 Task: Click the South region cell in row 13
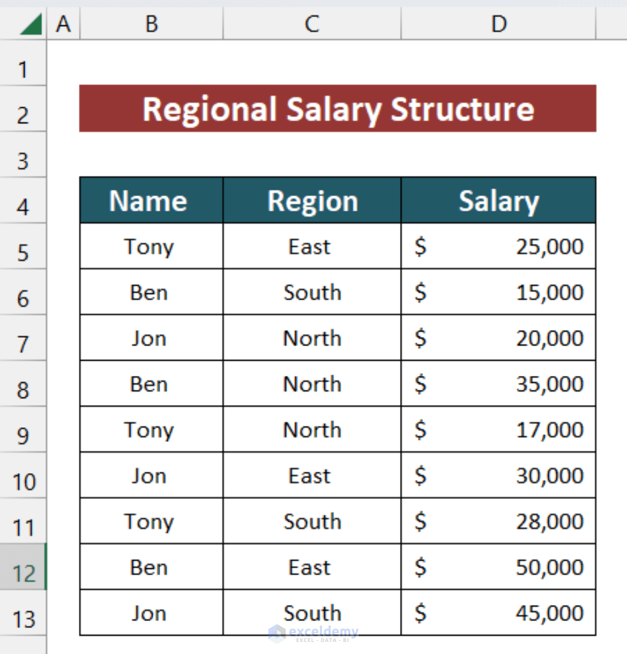[x=312, y=612]
